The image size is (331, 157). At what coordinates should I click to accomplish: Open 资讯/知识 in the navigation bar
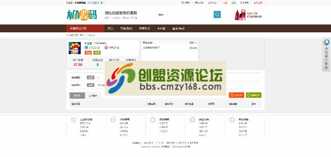click(x=126, y=29)
